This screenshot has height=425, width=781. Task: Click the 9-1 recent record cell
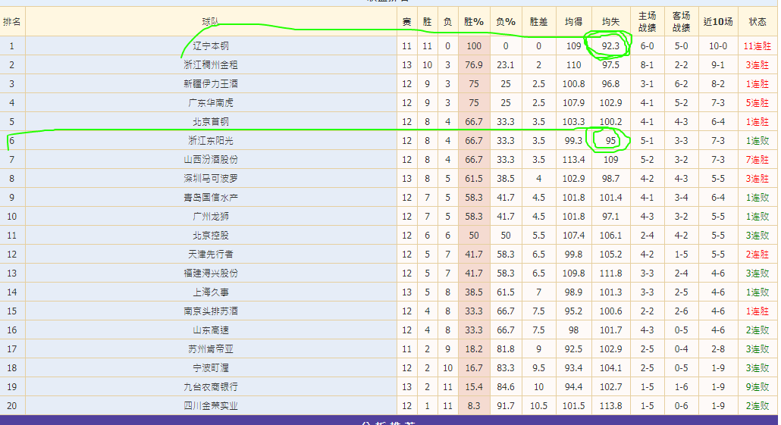pyautogui.click(x=718, y=64)
